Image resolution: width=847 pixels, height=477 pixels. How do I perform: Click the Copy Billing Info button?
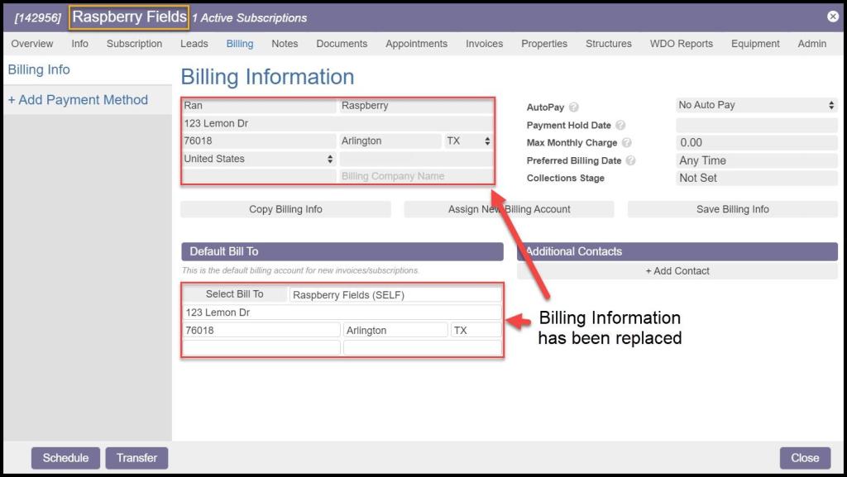pyautogui.click(x=285, y=209)
